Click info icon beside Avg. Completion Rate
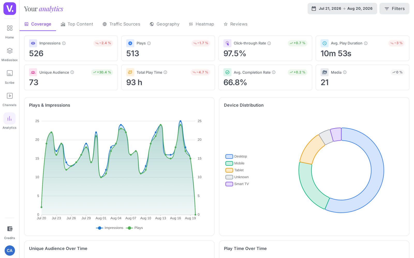Screen dimensions: 414x258 coord(274,72)
